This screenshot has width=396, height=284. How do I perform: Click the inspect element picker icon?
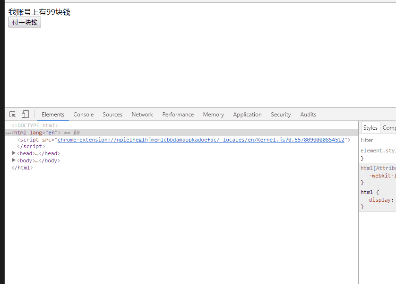pos(12,114)
